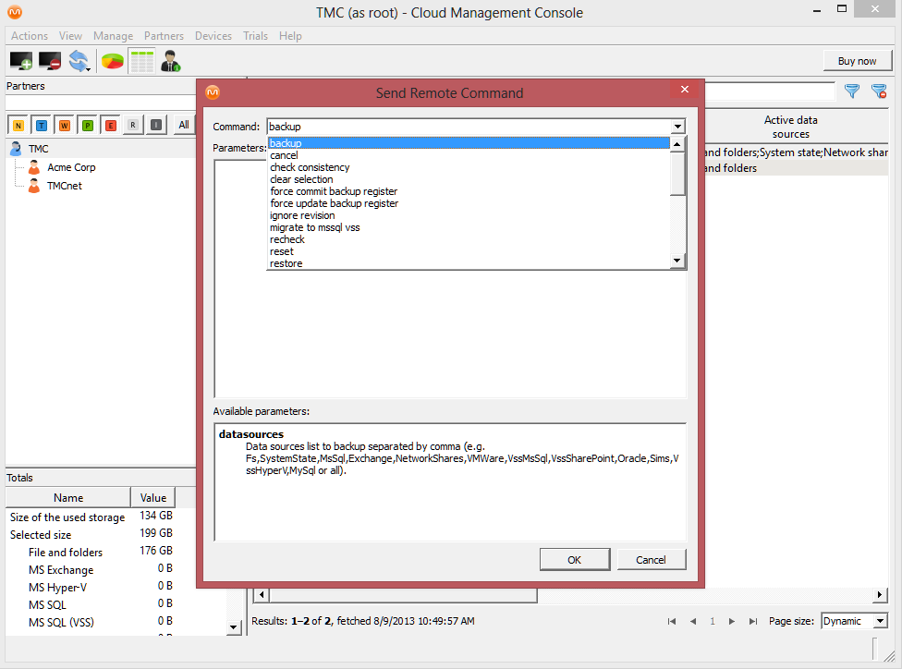
Task: Click the Buy now button
Action: pyautogui.click(x=857, y=61)
